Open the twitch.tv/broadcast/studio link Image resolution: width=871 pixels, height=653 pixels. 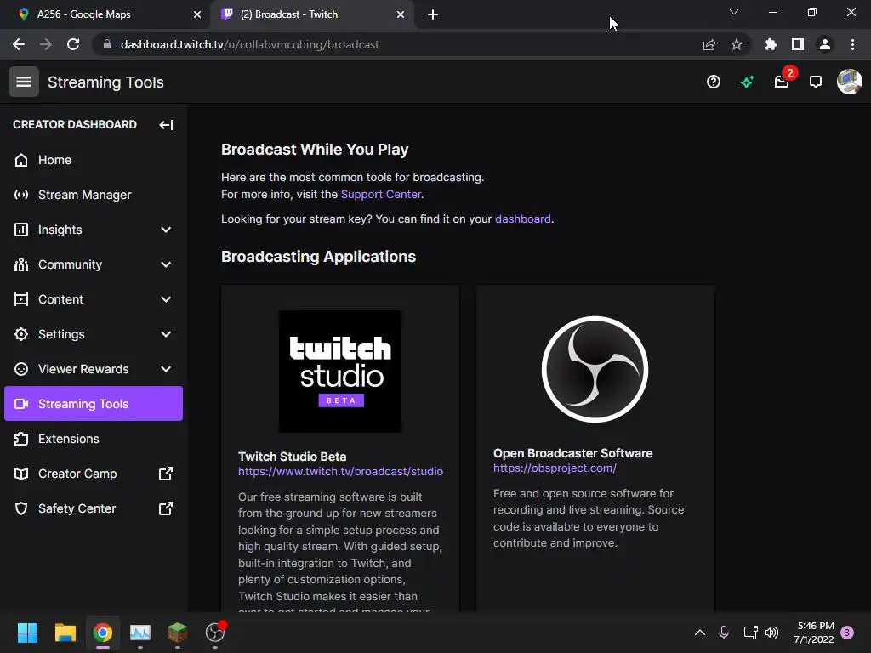point(340,471)
